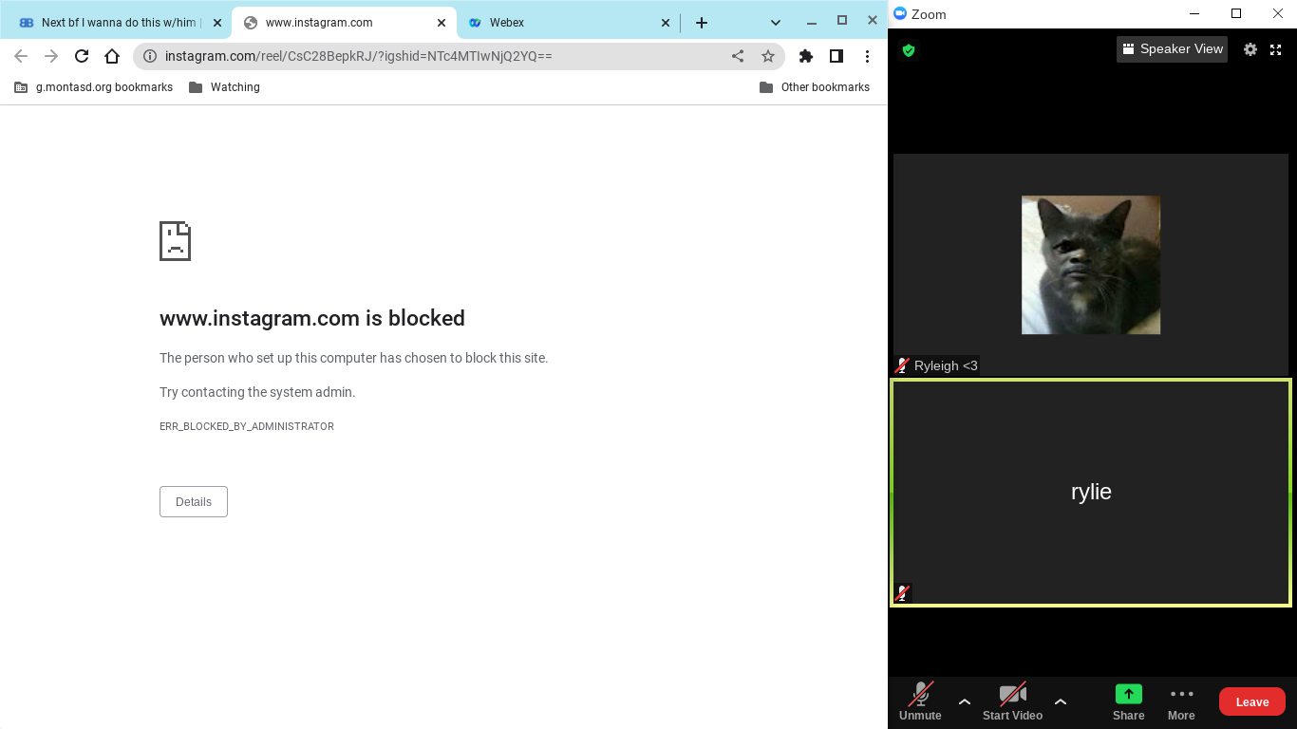Click the Ryleigh <3 name label
Image resolution: width=1297 pixels, height=729 pixels.
point(946,365)
